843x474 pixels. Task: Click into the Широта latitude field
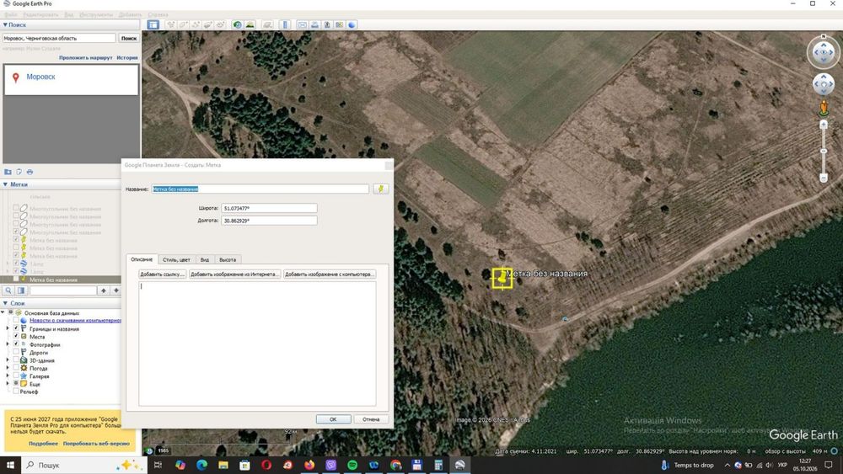(269, 208)
